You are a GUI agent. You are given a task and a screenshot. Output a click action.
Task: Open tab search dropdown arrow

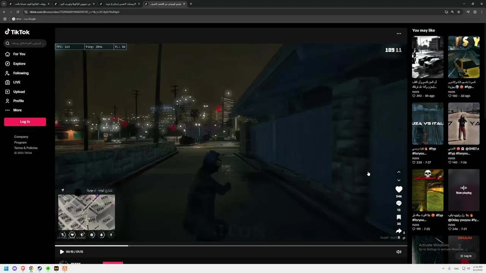pos(4,4)
